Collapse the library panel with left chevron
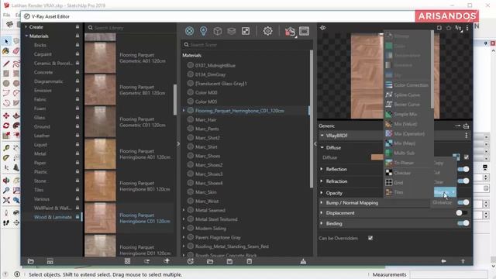The image size is (496, 279). click(x=178, y=143)
